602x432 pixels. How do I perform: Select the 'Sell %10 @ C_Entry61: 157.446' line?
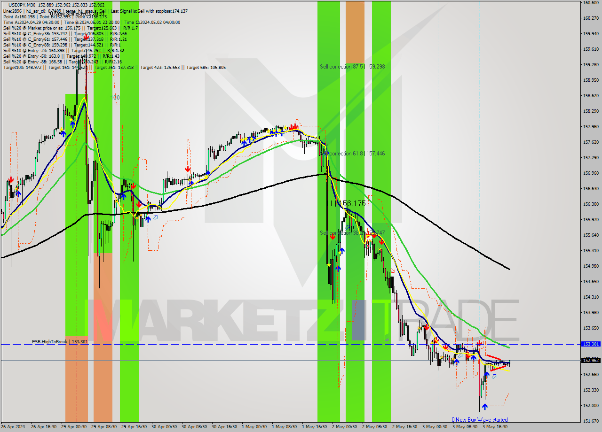65,39
